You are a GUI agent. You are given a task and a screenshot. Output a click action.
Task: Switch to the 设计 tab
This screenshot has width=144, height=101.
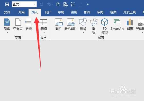click(x=48, y=12)
